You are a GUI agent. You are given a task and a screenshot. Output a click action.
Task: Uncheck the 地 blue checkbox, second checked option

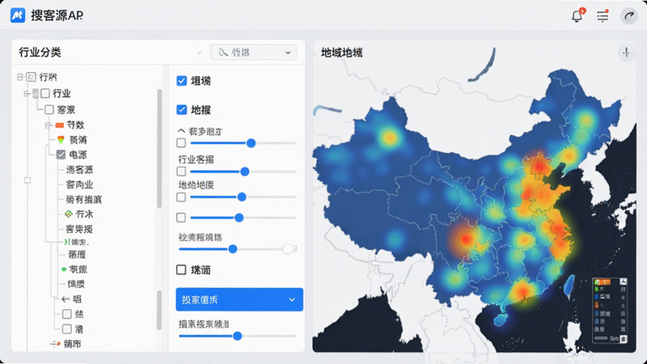click(x=181, y=109)
